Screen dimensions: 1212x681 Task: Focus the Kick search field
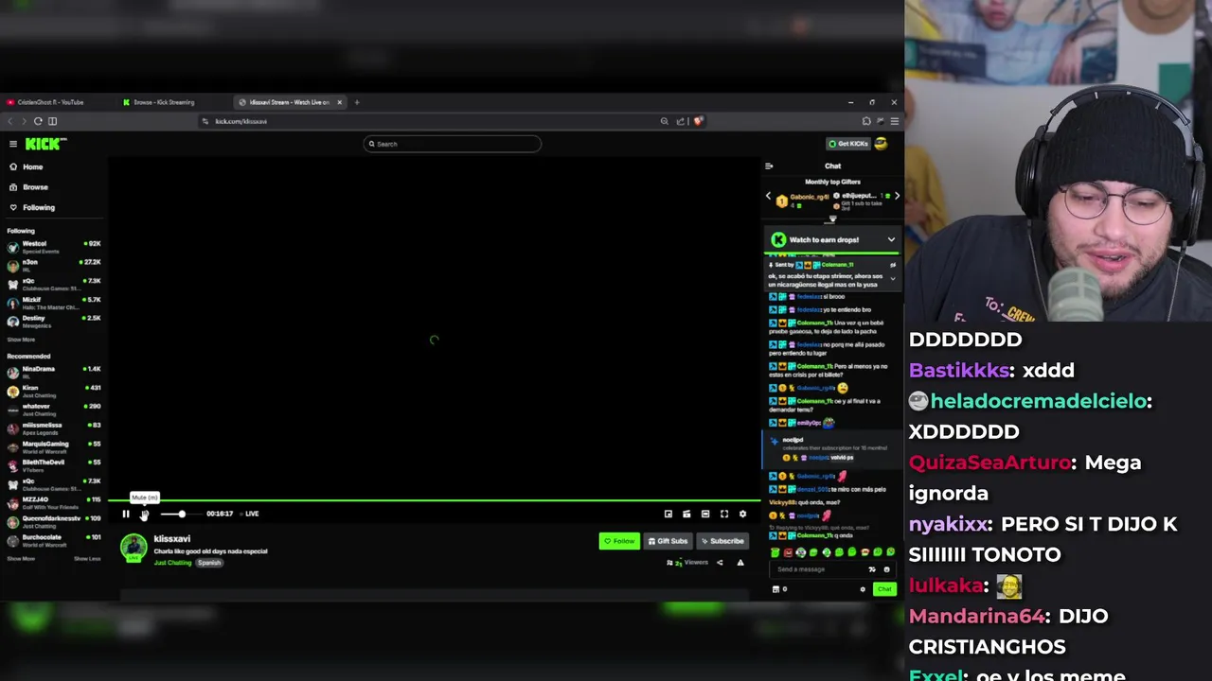[453, 144]
